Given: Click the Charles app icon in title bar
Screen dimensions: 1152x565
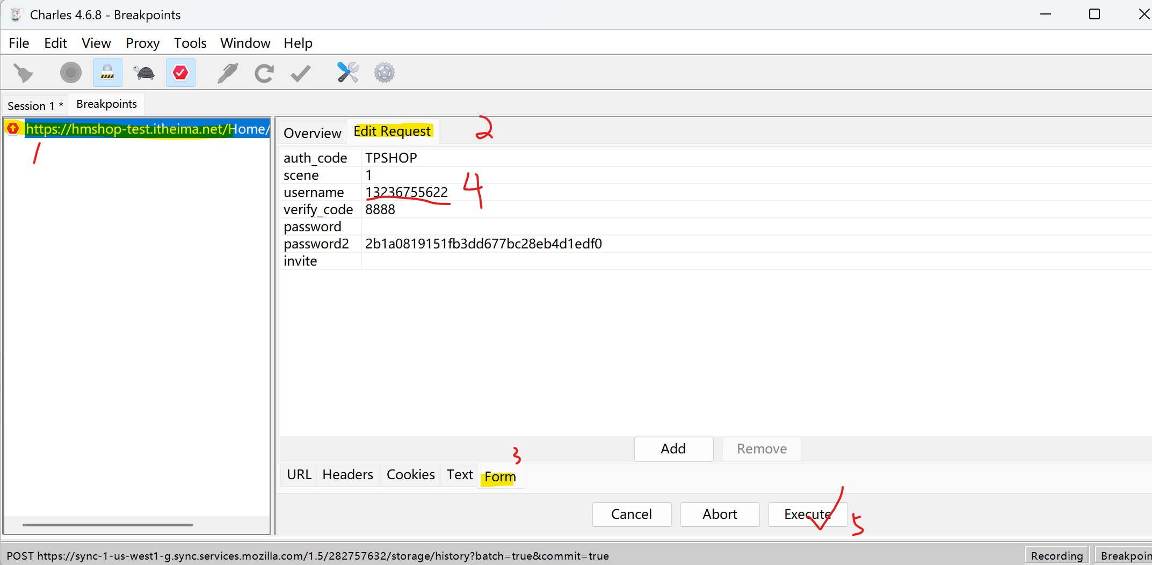Looking at the screenshot, I should [16, 14].
